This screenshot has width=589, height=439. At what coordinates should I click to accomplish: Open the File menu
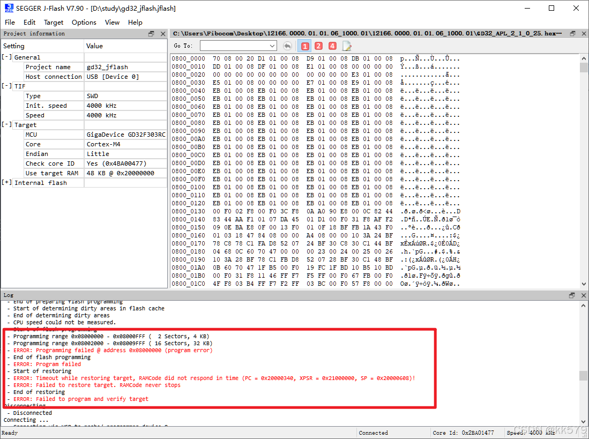10,22
